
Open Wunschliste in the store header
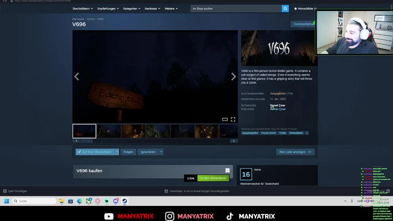point(305,9)
